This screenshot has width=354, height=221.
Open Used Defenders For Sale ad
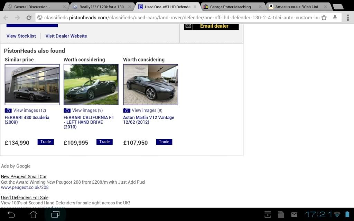click(x=25, y=198)
